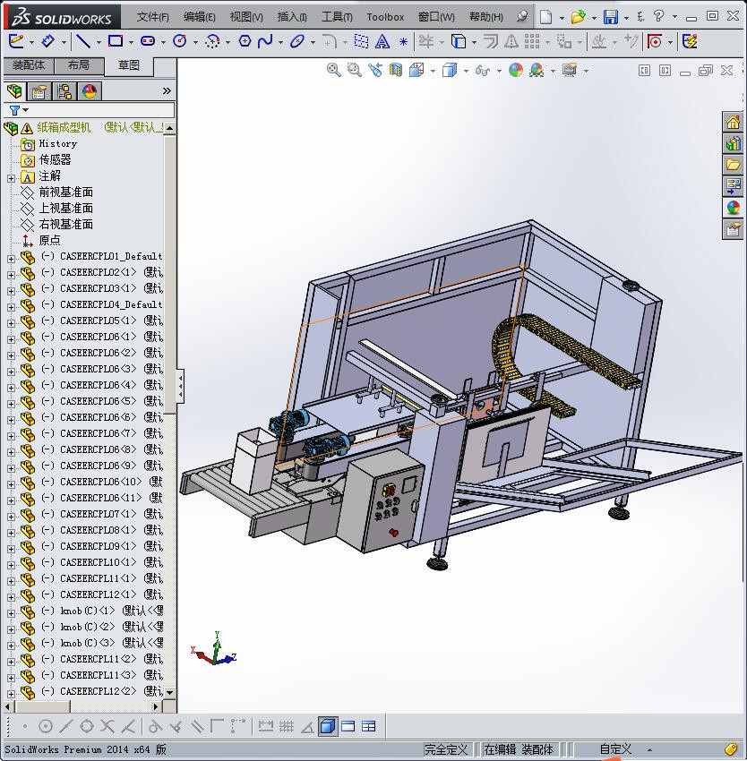Click the History item

(x=58, y=143)
